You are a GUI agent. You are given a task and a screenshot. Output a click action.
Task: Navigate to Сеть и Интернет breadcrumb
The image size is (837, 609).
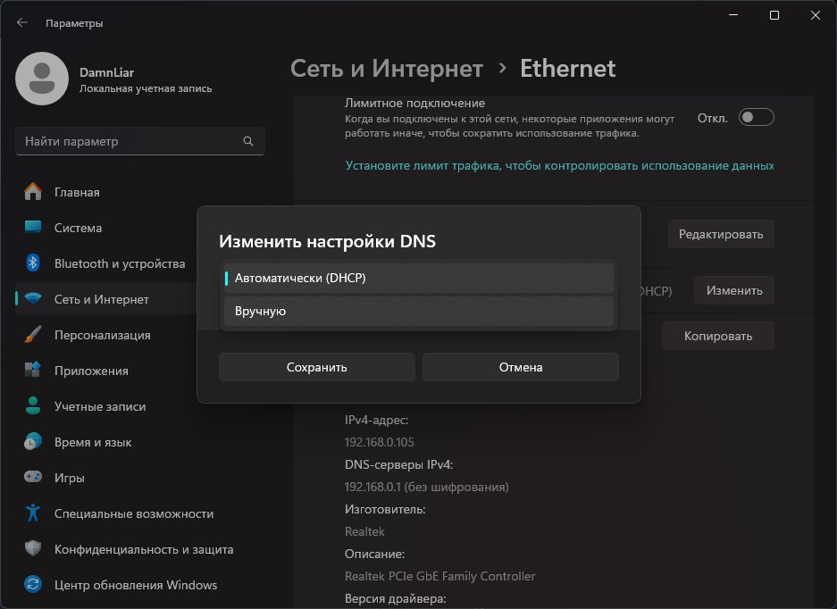coord(387,69)
